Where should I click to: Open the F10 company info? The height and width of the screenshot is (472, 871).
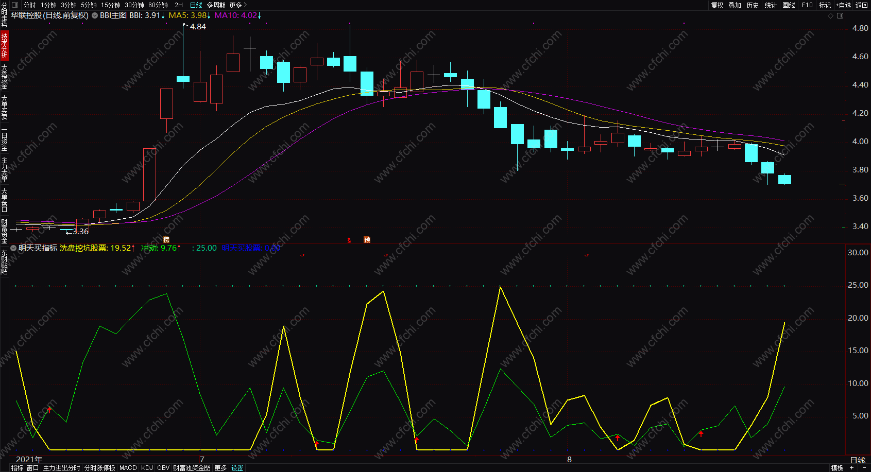(807, 5)
